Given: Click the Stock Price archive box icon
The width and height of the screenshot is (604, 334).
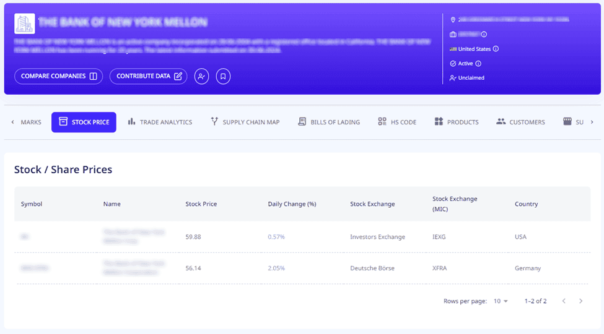Looking at the screenshot, I should (x=63, y=122).
